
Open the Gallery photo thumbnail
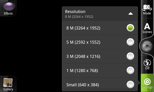(8, 82)
